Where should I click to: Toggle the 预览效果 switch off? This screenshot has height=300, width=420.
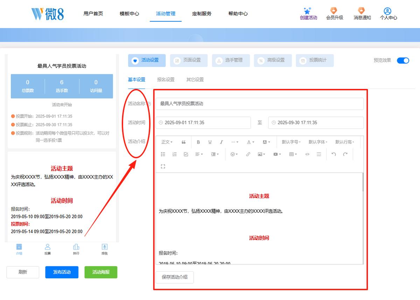point(403,60)
